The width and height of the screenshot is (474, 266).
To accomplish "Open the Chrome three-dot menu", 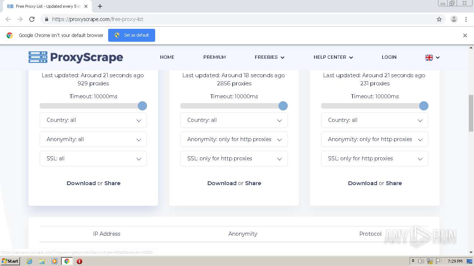I will [x=466, y=19].
